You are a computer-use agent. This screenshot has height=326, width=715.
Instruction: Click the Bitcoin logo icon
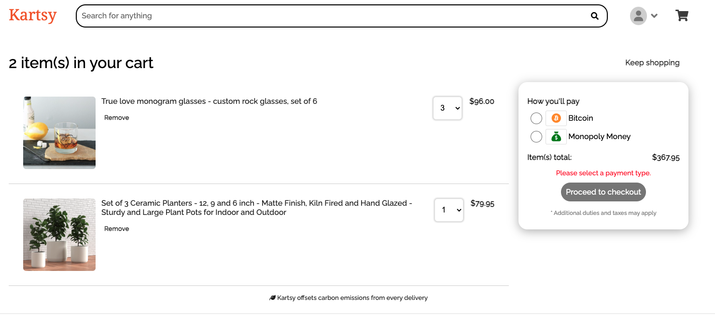(x=556, y=118)
